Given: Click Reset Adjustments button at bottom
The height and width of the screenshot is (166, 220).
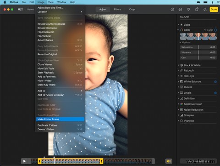Looking at the screenshot, I should 198,161.
